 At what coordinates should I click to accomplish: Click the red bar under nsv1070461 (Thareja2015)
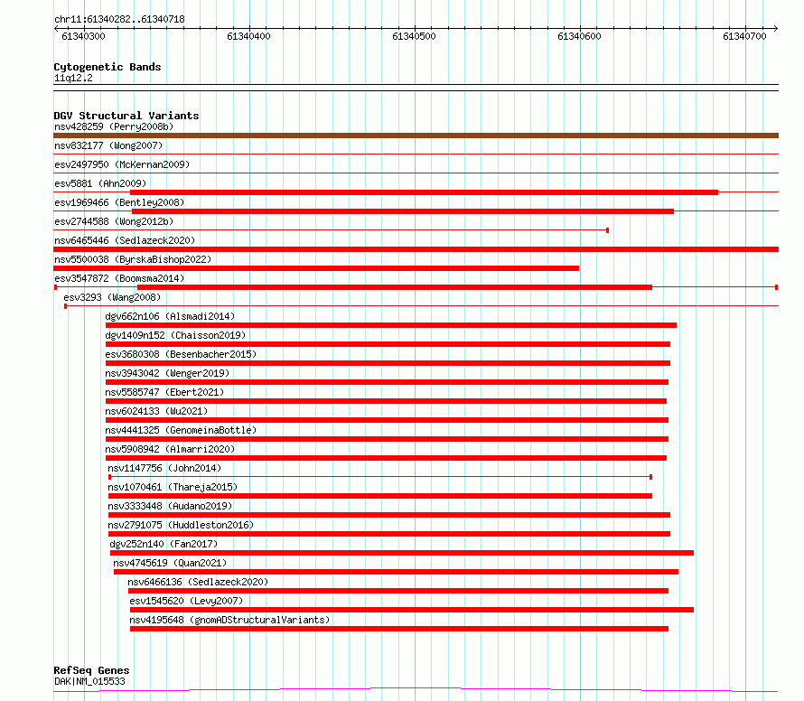pos(380,496)
